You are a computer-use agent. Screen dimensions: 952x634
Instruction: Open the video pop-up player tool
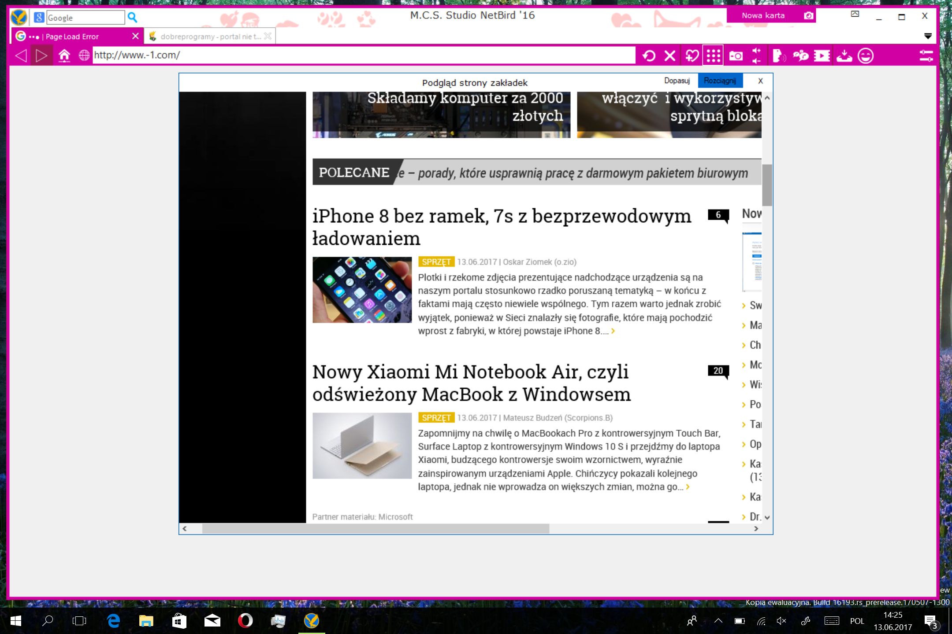pyautogui.click(x=822, y=55)
